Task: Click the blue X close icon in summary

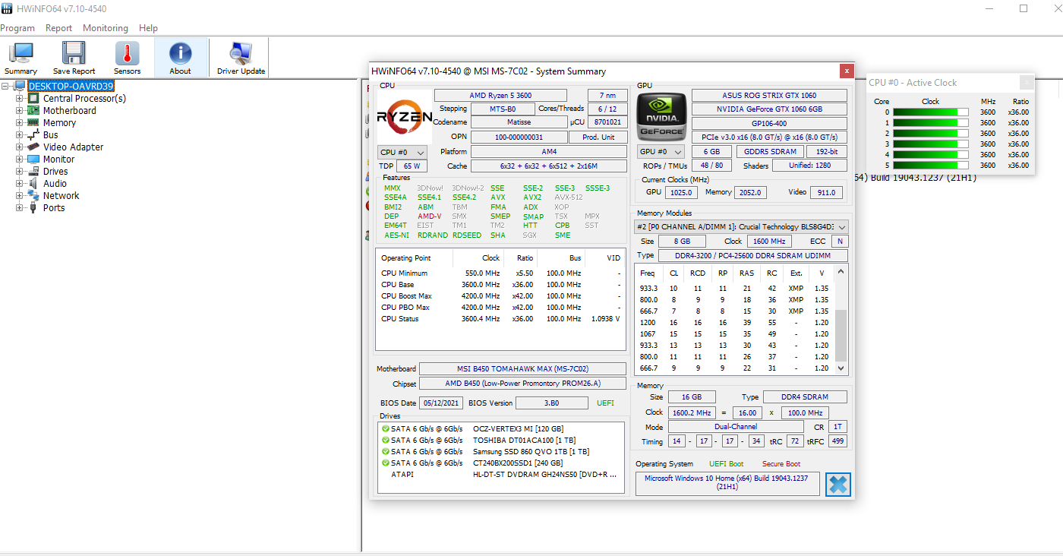Action: 838,484
